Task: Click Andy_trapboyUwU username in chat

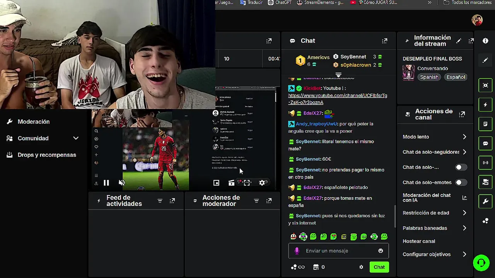Action: [316, 124]
